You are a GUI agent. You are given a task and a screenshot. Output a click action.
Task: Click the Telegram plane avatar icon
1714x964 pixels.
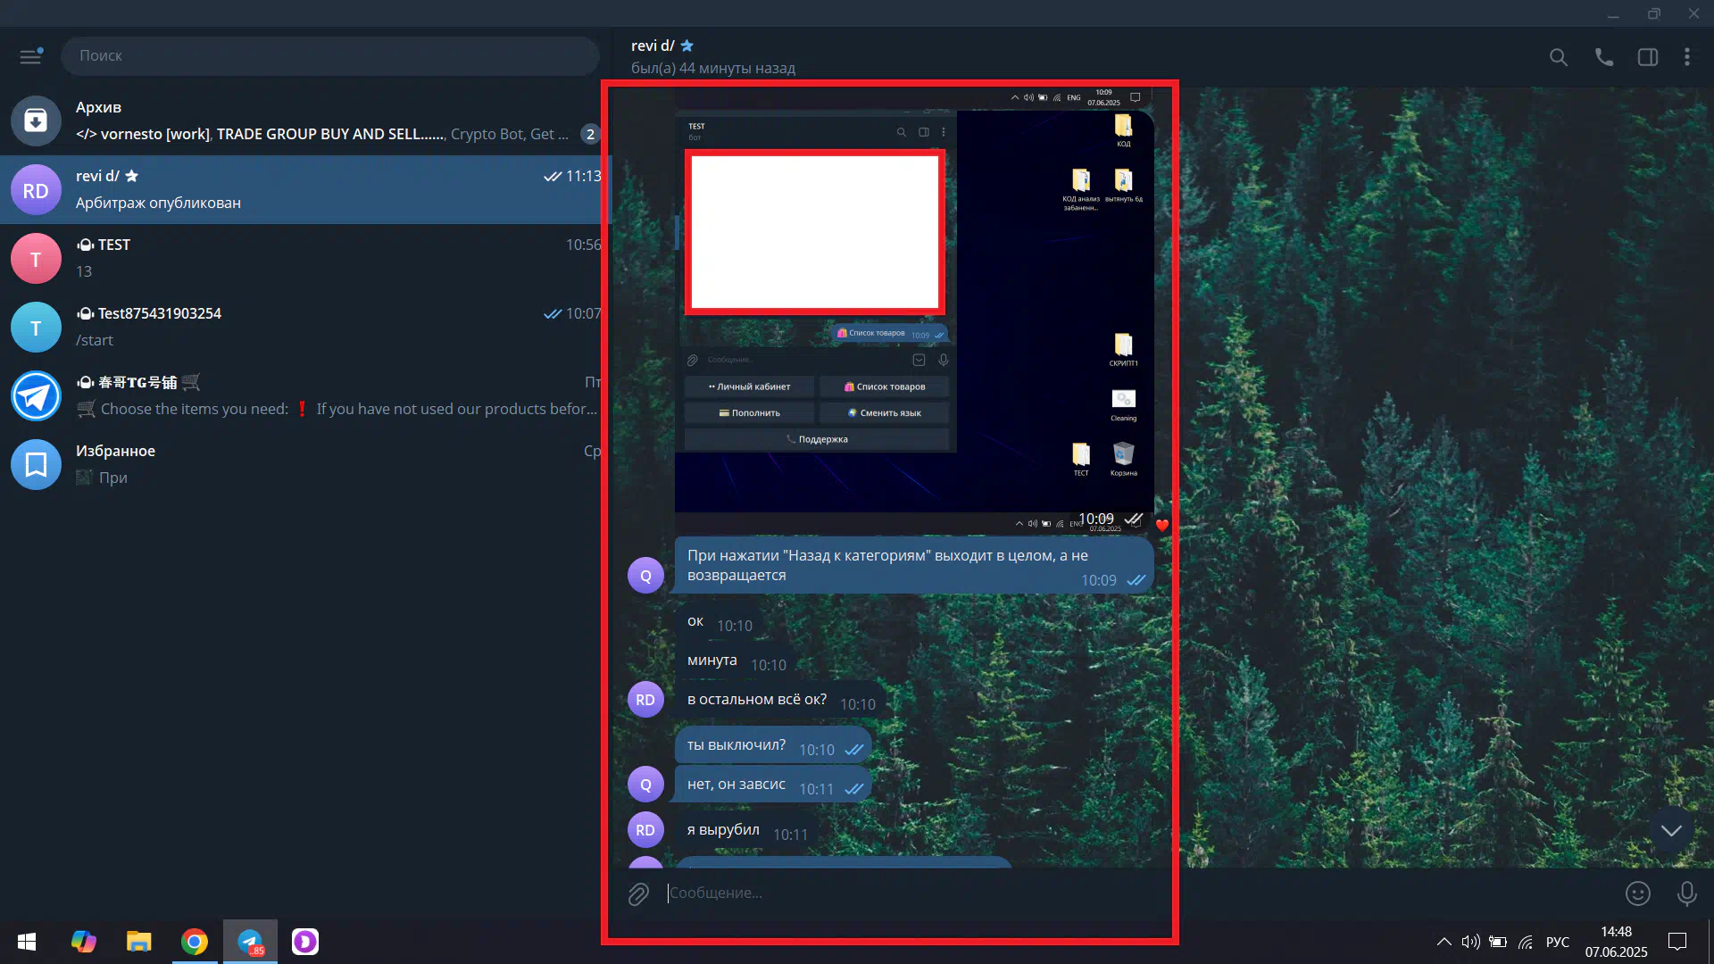[36, 395]
